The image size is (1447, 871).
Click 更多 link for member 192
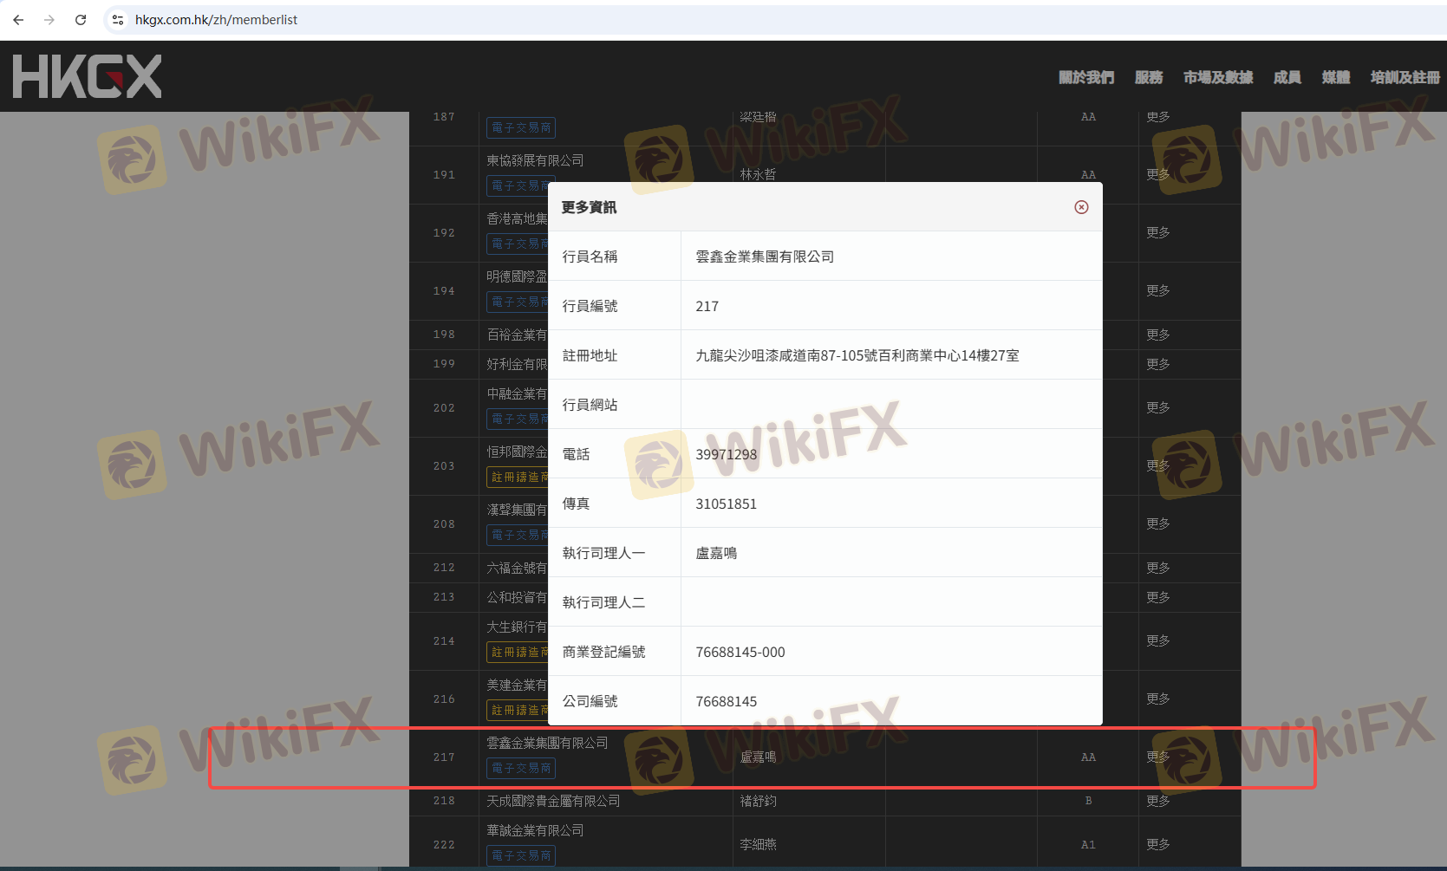coord(1157,232)
